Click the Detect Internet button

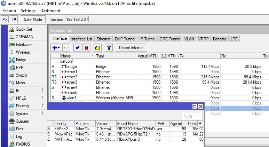(131, 48)
